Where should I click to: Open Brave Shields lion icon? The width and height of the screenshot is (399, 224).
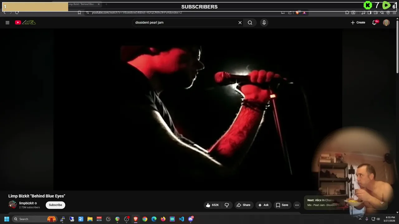point(297,12)
